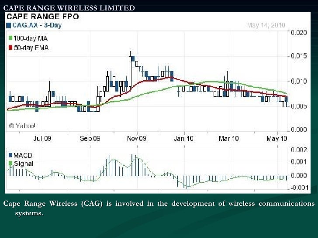
Task: Click the 0.005 price axis value
Action: (299, 106)
